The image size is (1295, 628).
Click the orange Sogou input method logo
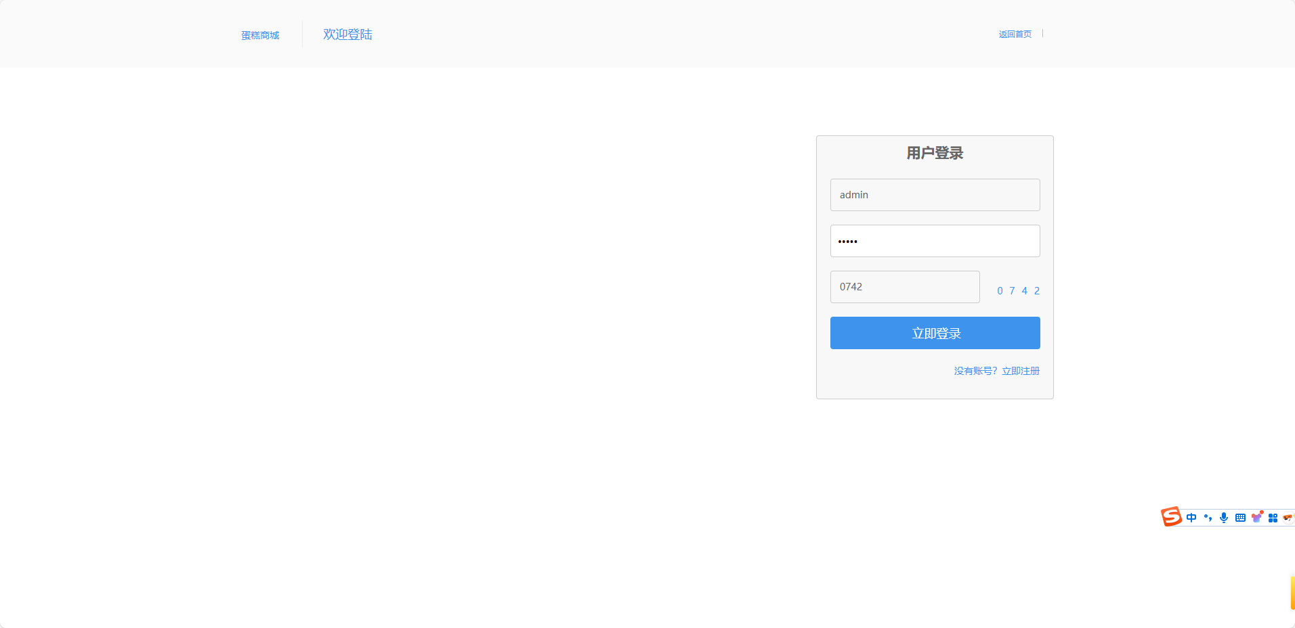click(x=1172, y=517)
